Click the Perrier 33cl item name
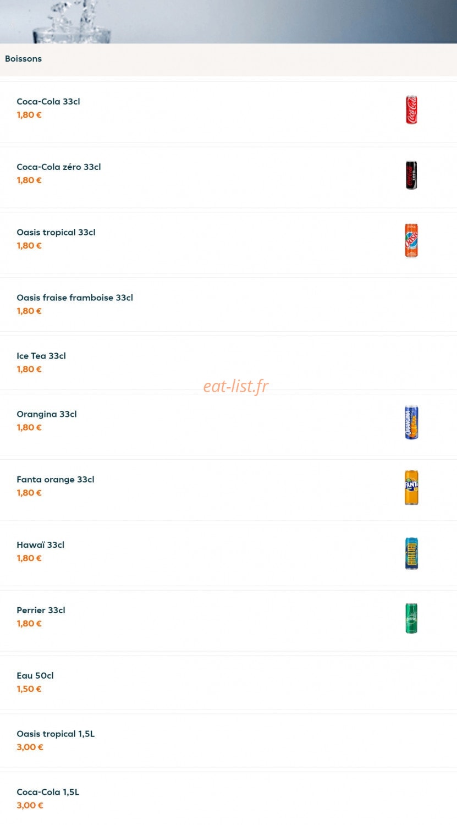Screen dimensions: 457x825 (41, 610)
